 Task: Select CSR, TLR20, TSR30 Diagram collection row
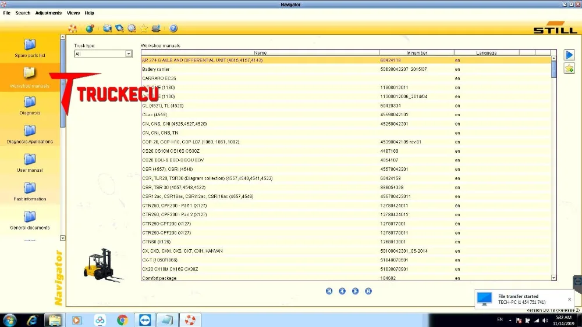pyautogui.click(x=346, y=178)
